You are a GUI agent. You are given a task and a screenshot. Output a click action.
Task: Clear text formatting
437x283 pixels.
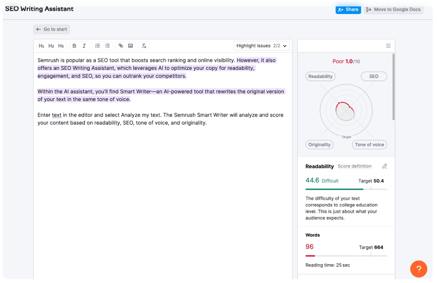click(144, 46)
